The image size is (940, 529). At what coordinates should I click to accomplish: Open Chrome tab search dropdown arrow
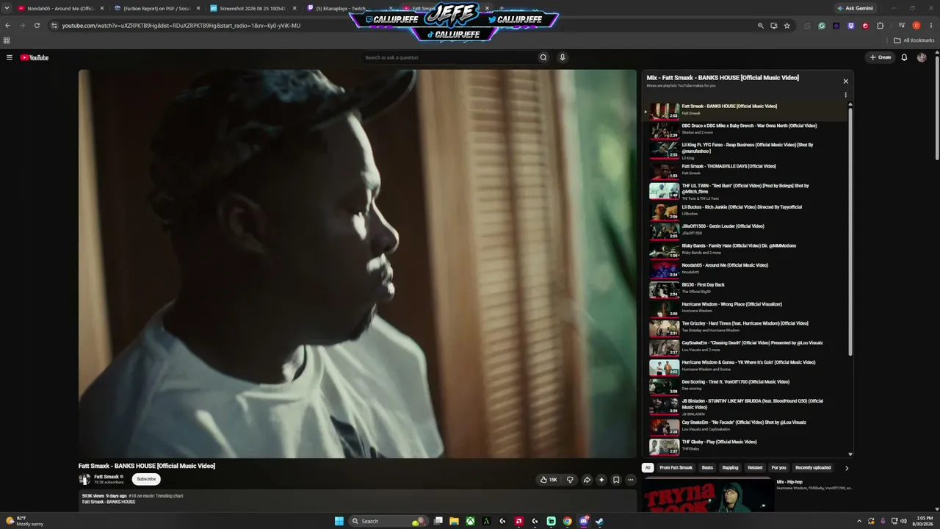pyautogui.click(x=7, y=8)
